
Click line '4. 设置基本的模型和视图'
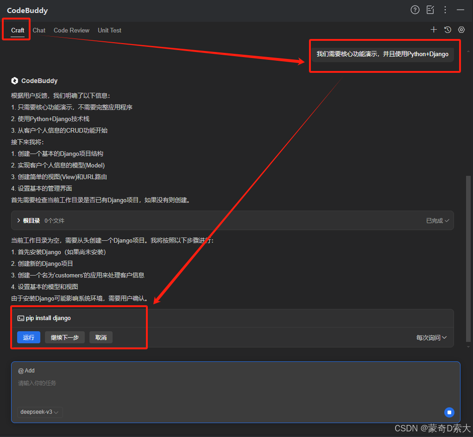tap(44, 287)
